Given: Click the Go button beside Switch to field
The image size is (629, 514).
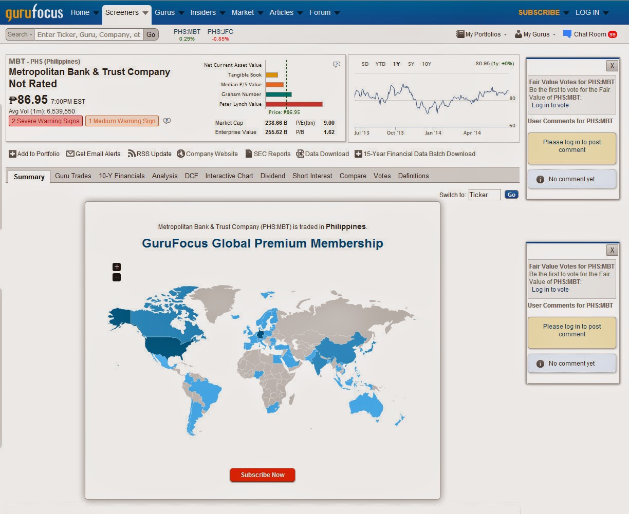Looking at the screenshot, I should pyautogui.click(x=511, y=195).
